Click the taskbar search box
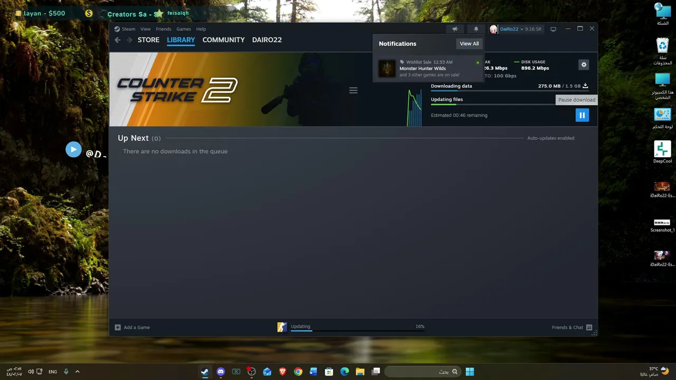This screenshot has width=676, height=380. click(422, 372)
